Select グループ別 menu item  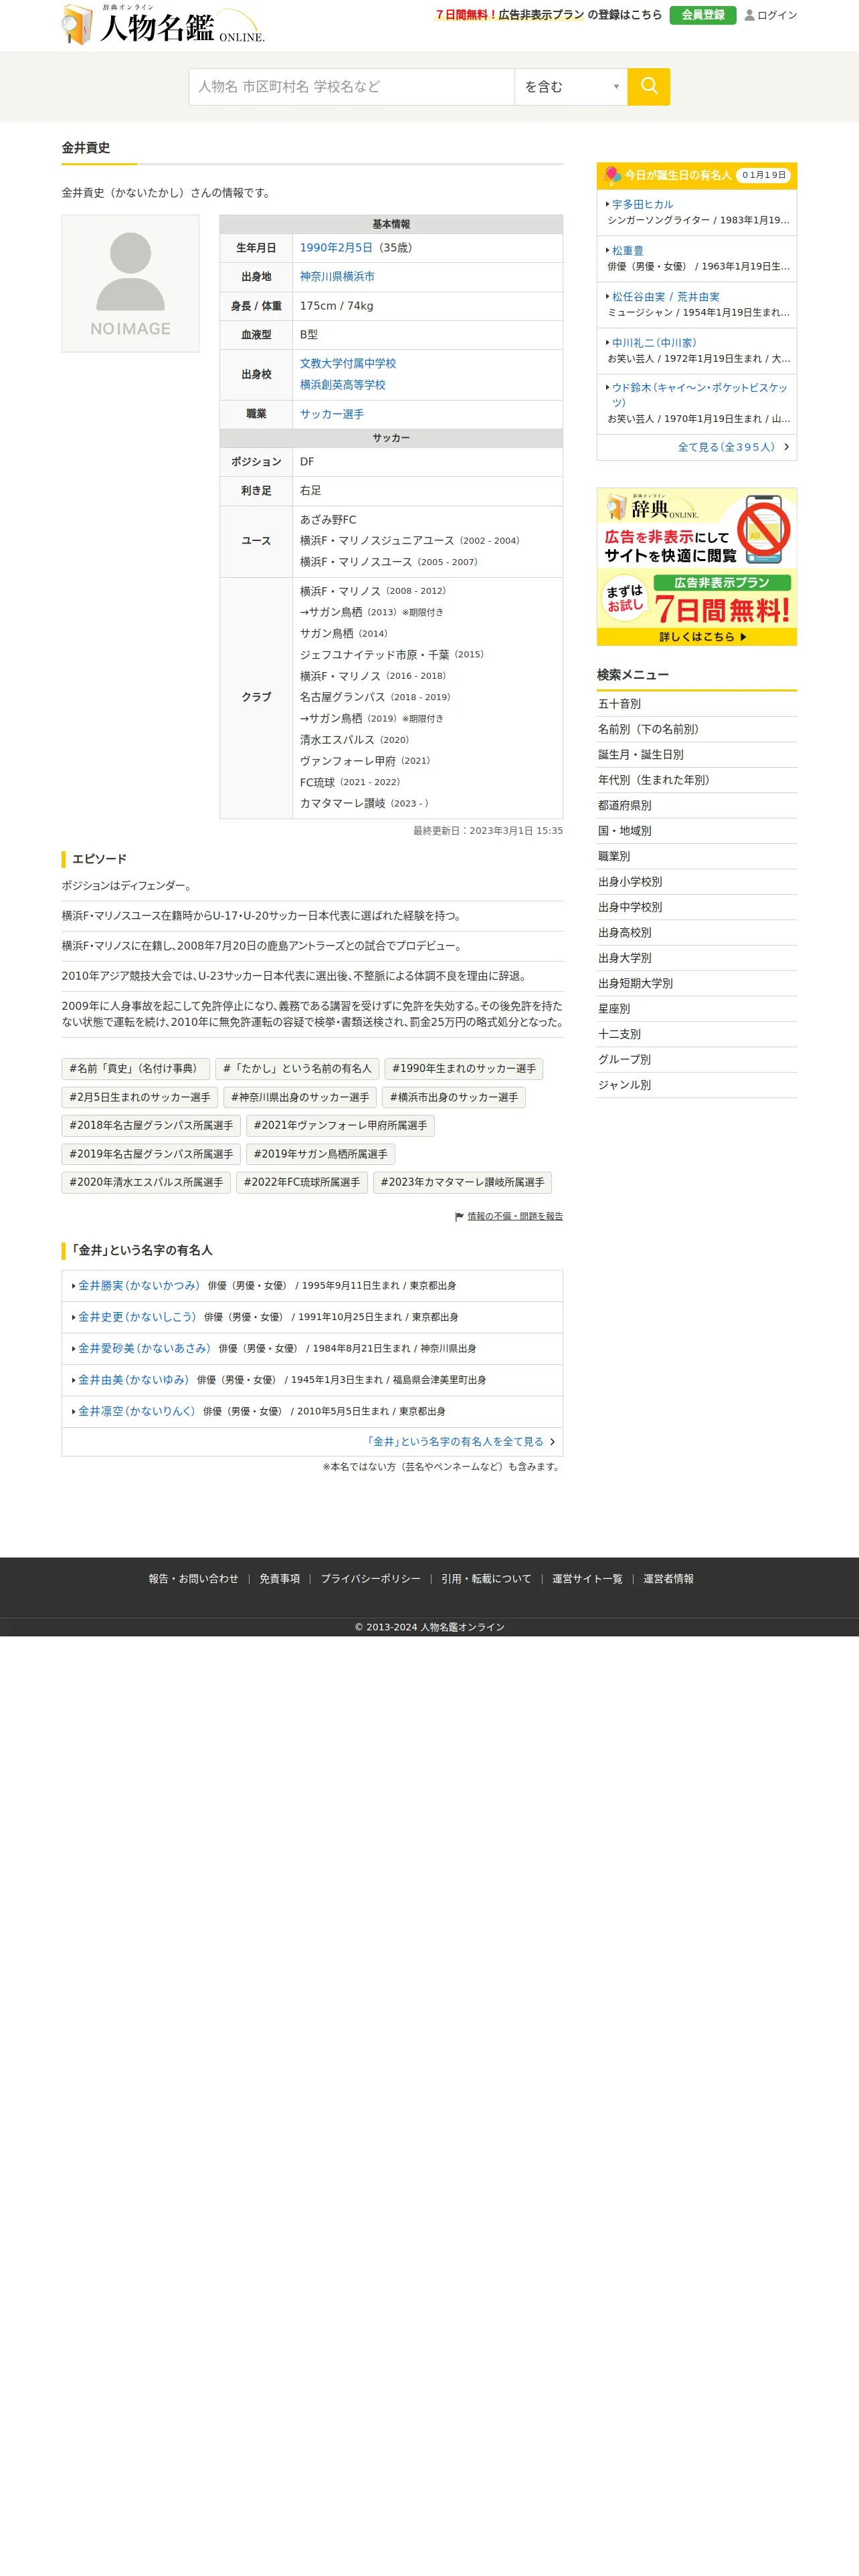697,1060
